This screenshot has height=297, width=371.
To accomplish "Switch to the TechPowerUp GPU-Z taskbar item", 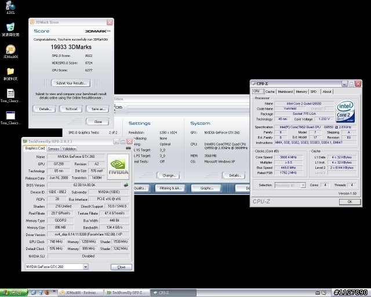I will click(x=128, y=293).
